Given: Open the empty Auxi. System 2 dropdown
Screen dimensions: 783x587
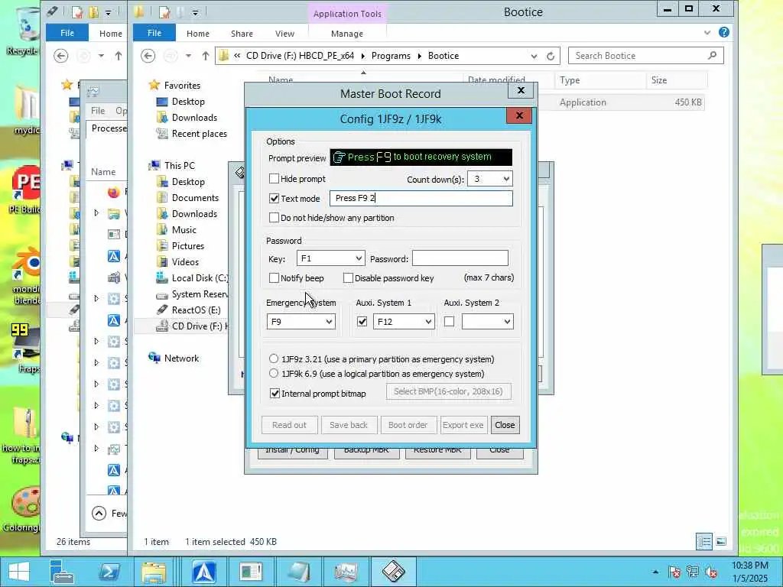Looking at the screenshot, I should pos(507,322).
